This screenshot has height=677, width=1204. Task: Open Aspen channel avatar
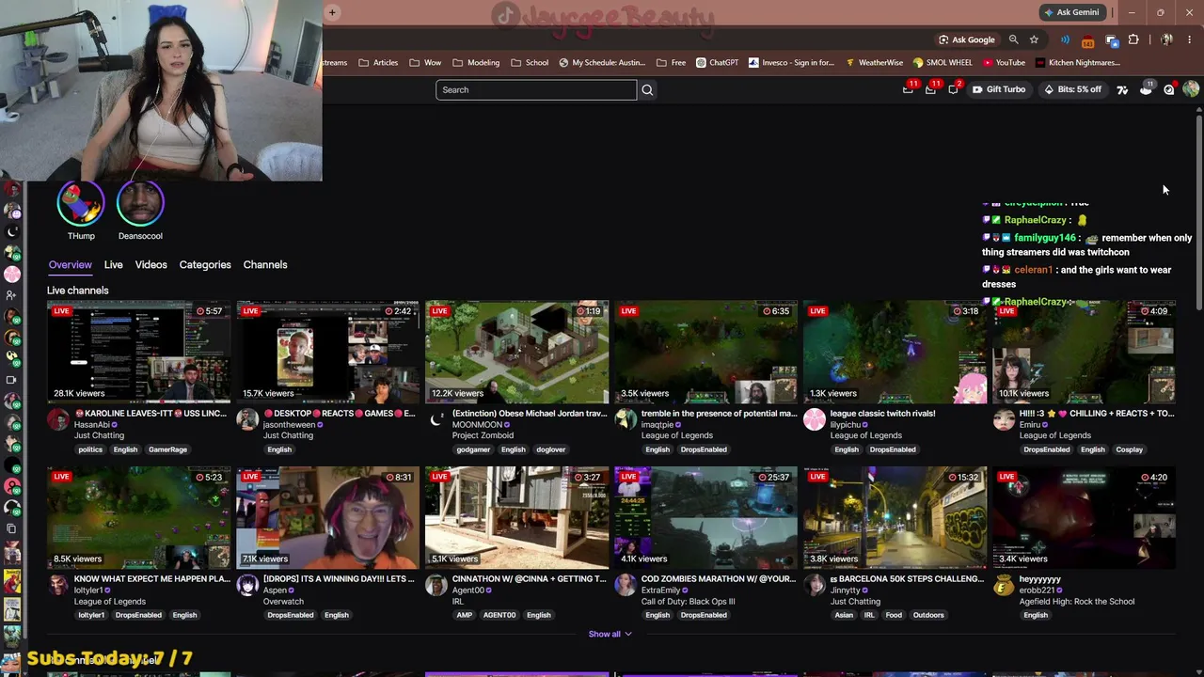click(x=247, y=585)
